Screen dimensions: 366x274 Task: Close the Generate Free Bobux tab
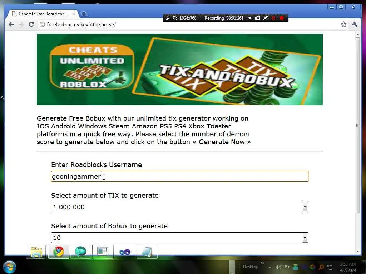(x=74, y=14)
